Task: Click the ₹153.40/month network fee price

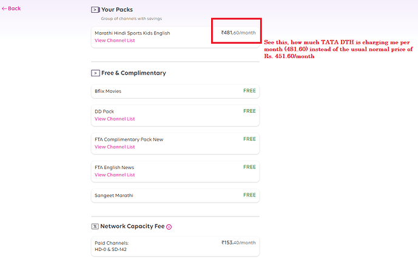Action: 238,242
